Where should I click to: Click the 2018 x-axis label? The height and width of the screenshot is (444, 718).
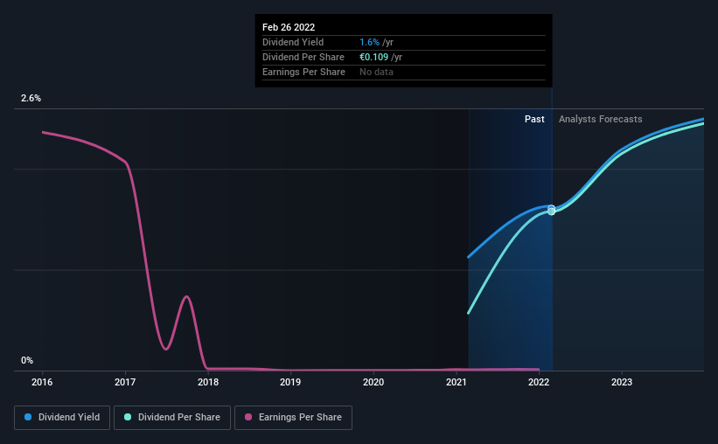pos(208,382)
